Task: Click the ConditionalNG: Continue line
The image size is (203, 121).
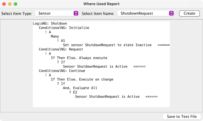Action: pyautogui.click(x=62, y=71)
